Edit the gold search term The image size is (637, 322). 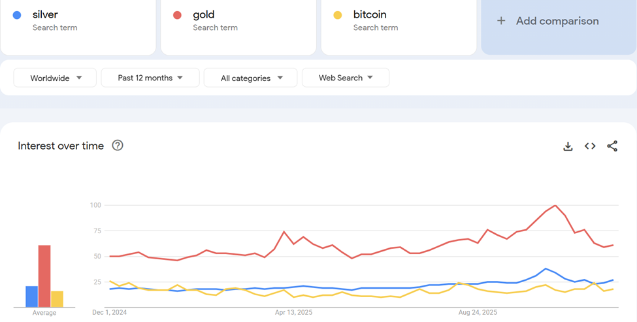[204, 14]
